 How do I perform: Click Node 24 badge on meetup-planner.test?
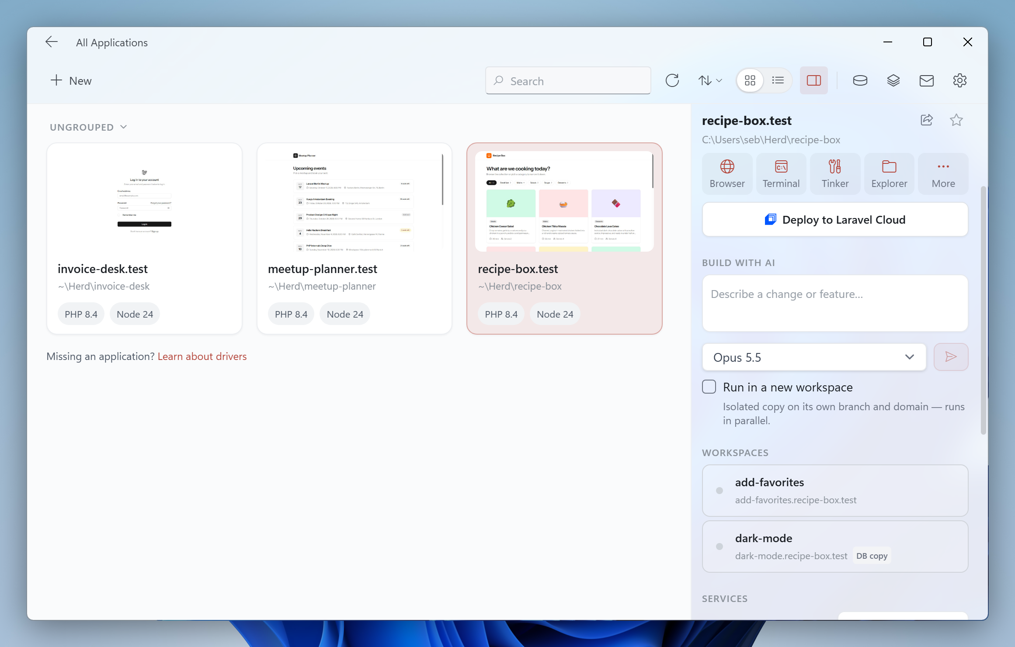click(345, 314)
